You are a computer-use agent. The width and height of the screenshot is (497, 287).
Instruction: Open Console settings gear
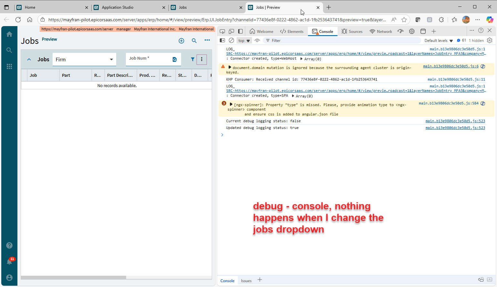click(490, 40)
